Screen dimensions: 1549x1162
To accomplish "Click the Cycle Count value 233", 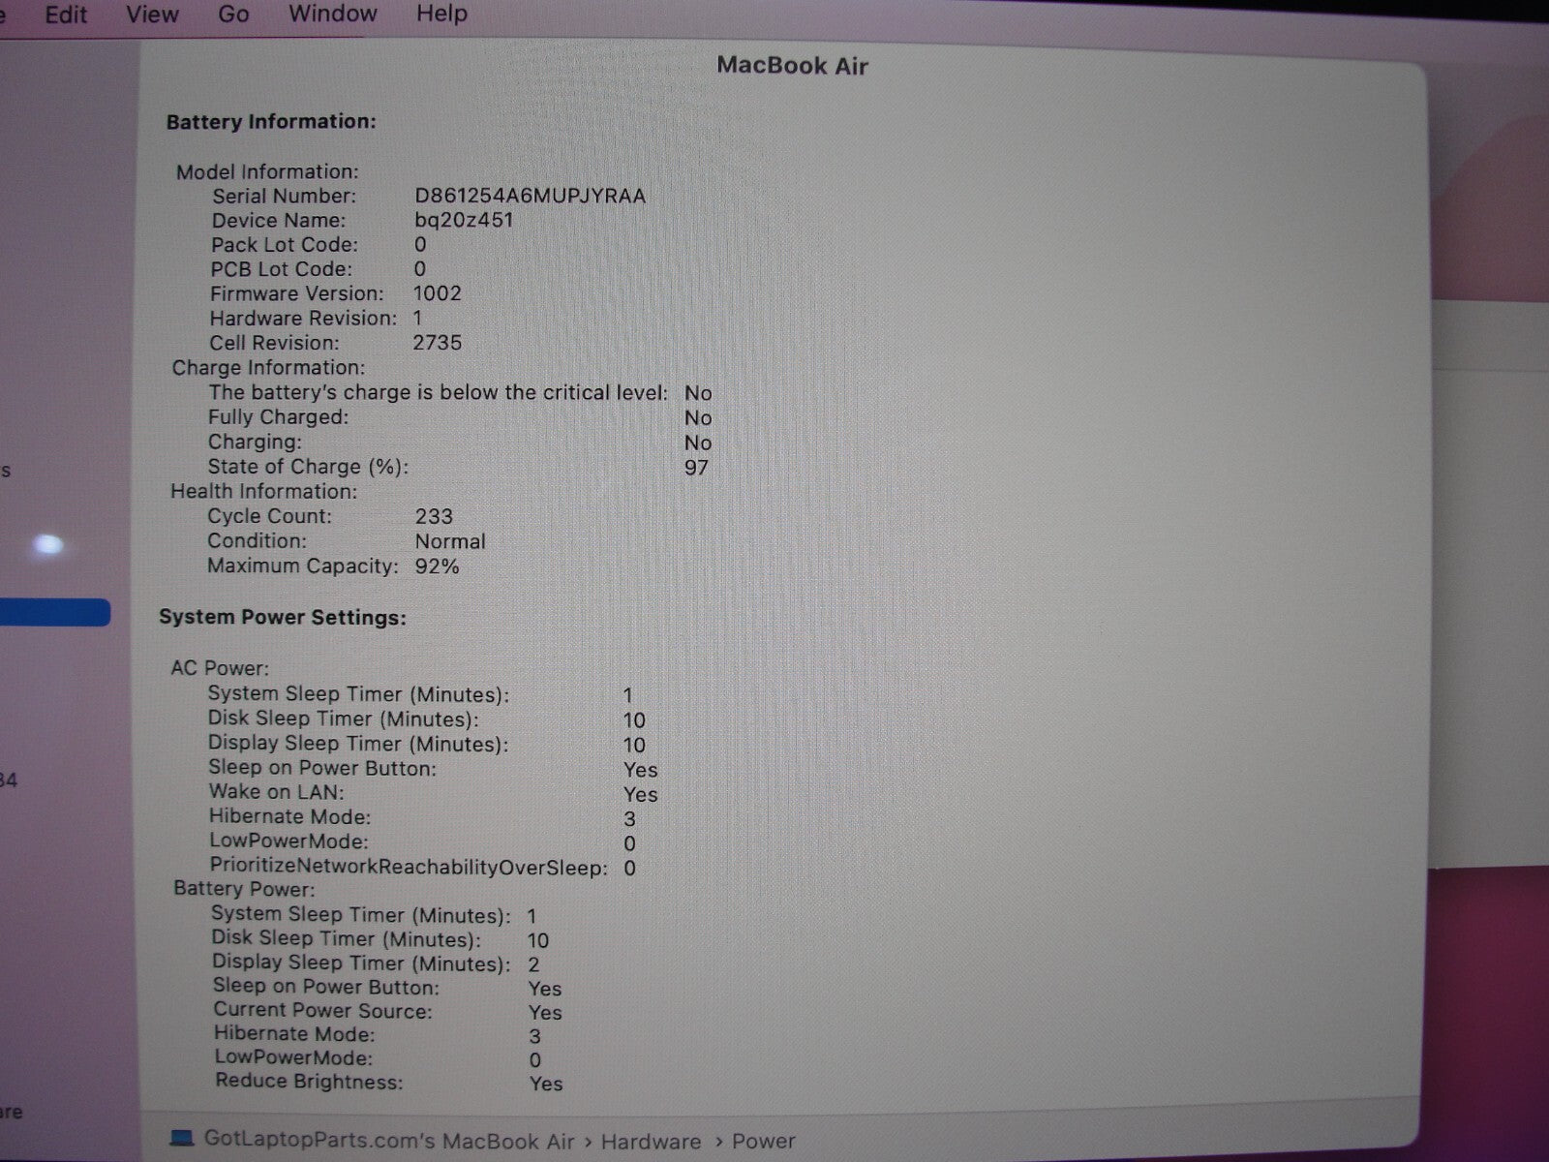I will click(x=434, y=516).
